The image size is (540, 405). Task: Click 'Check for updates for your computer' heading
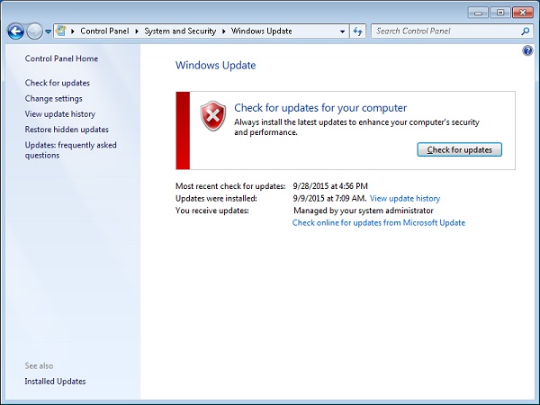coord(320,108)
